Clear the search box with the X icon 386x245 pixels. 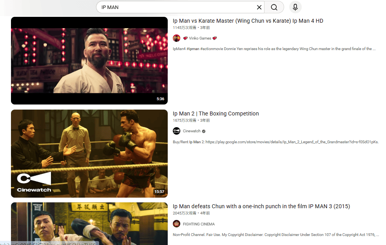point(259,7)
